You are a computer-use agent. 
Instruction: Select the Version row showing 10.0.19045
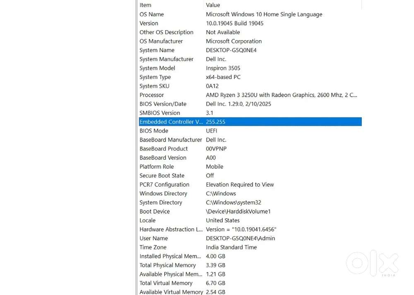tap(250, 23)
